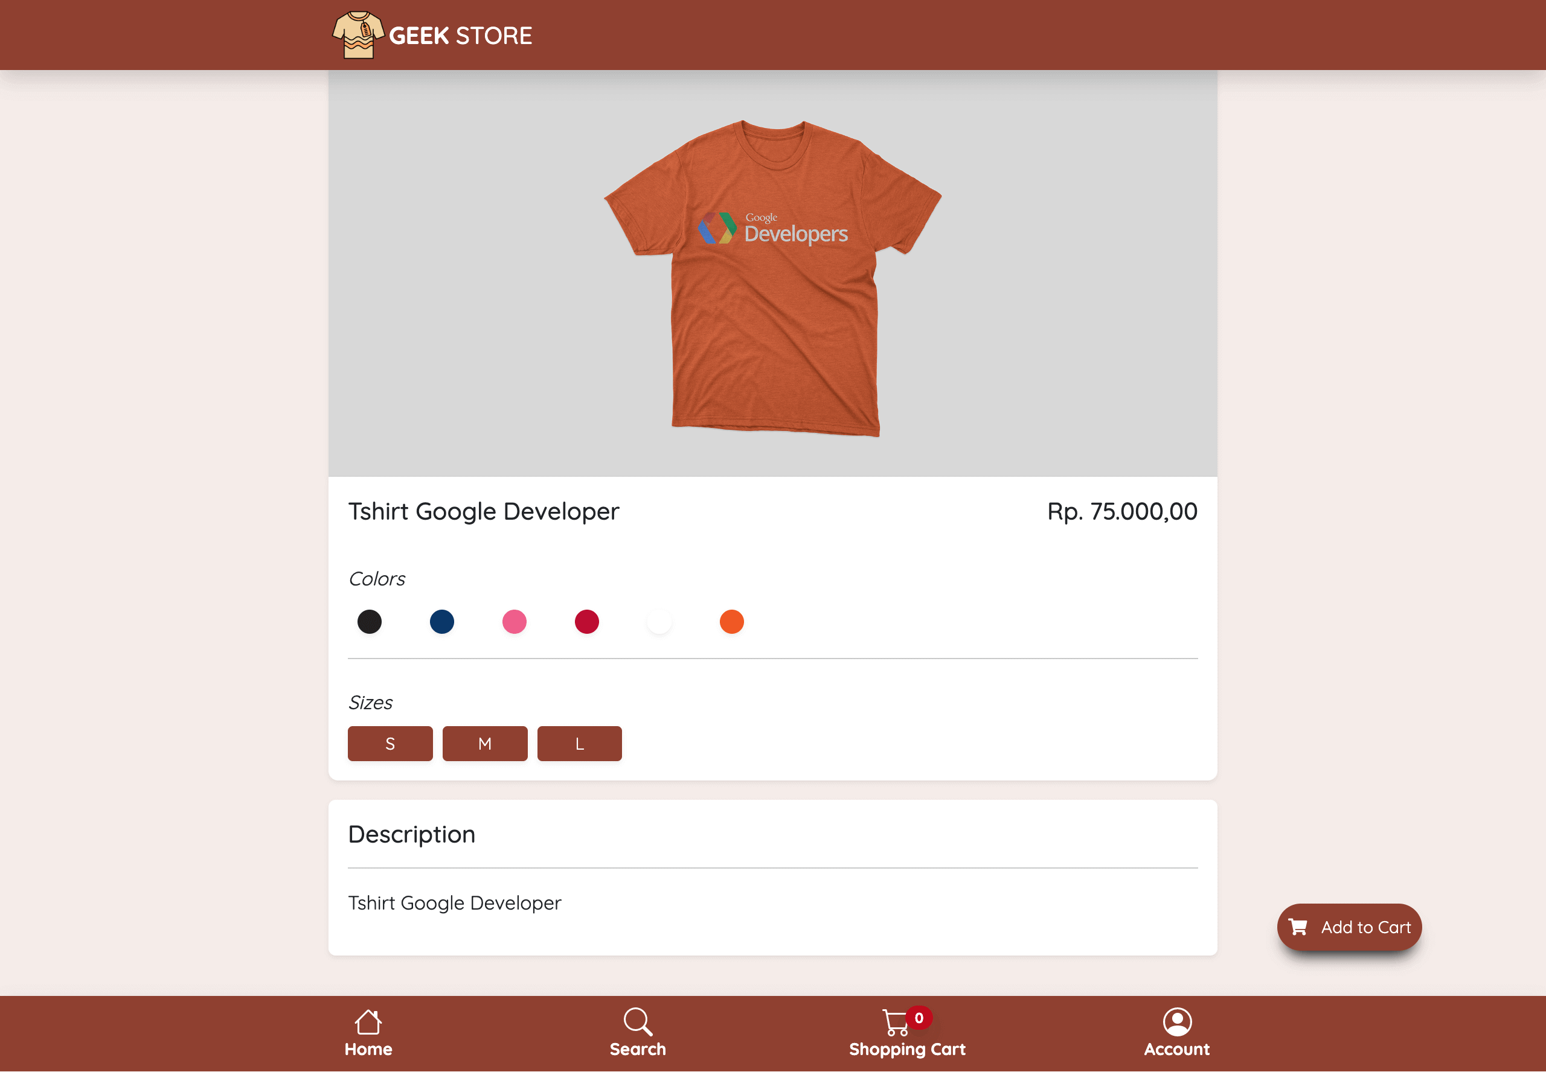Screen dimensions: 1546x1072
Task: Open Search via magnifier icon
Action: coord(638,1022)
